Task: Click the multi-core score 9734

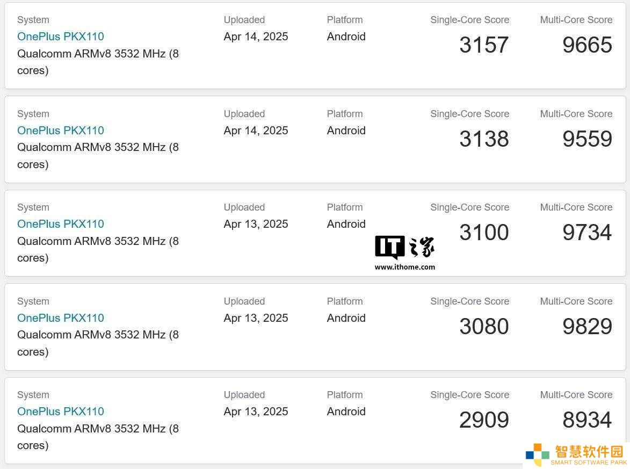Action: coord(588,232)
